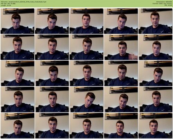Screen dimensions: 173x139
Task: Open the second thumbnail in top row
Action: 52,21
